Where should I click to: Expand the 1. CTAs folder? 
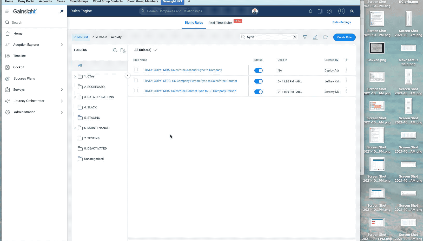75,76
